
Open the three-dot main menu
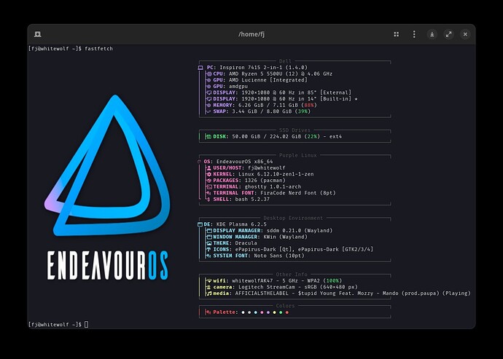[413, 33]
